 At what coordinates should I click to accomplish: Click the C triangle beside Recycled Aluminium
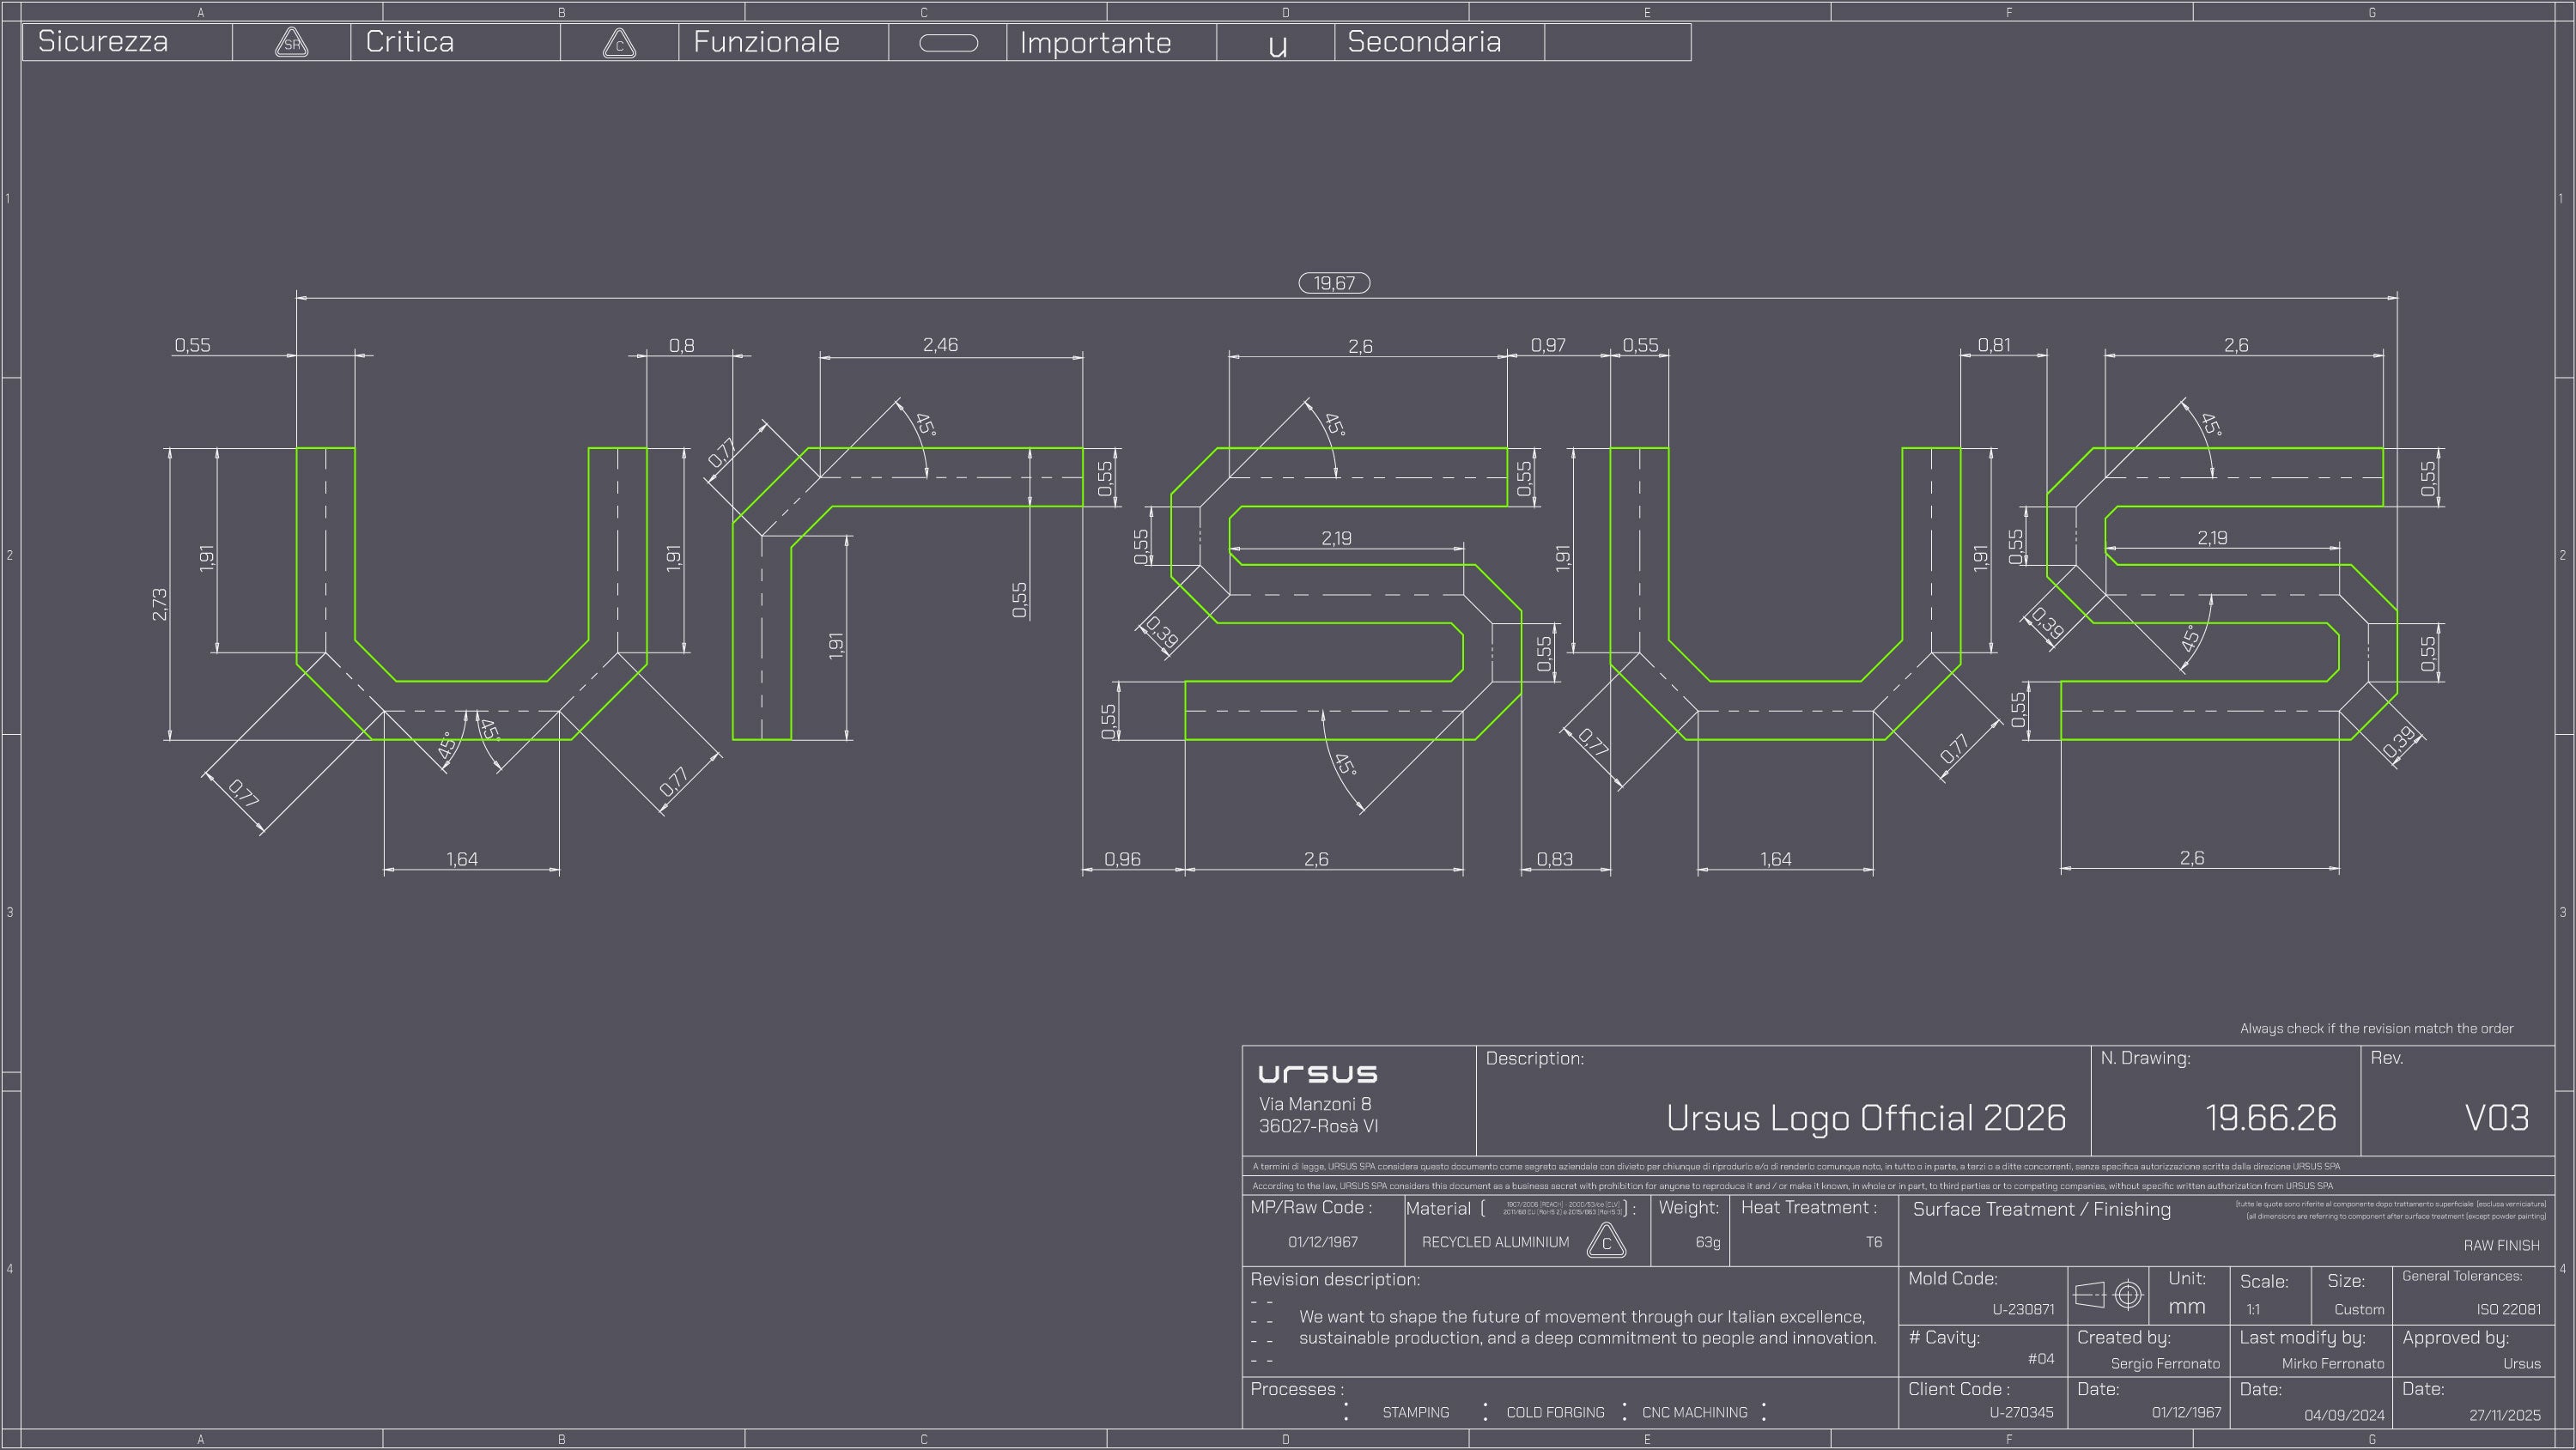(1606, 1242)
